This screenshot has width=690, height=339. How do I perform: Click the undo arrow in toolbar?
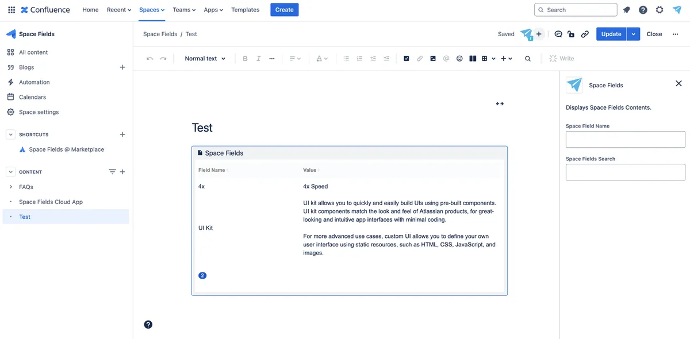(150, 59)
